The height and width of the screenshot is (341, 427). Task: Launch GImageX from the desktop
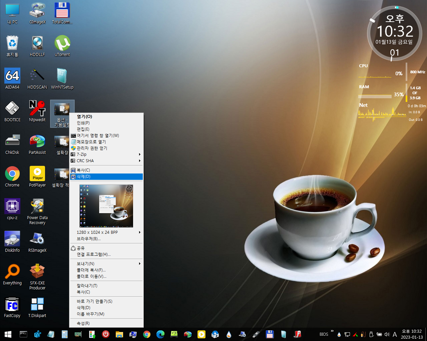click(37, 14)
